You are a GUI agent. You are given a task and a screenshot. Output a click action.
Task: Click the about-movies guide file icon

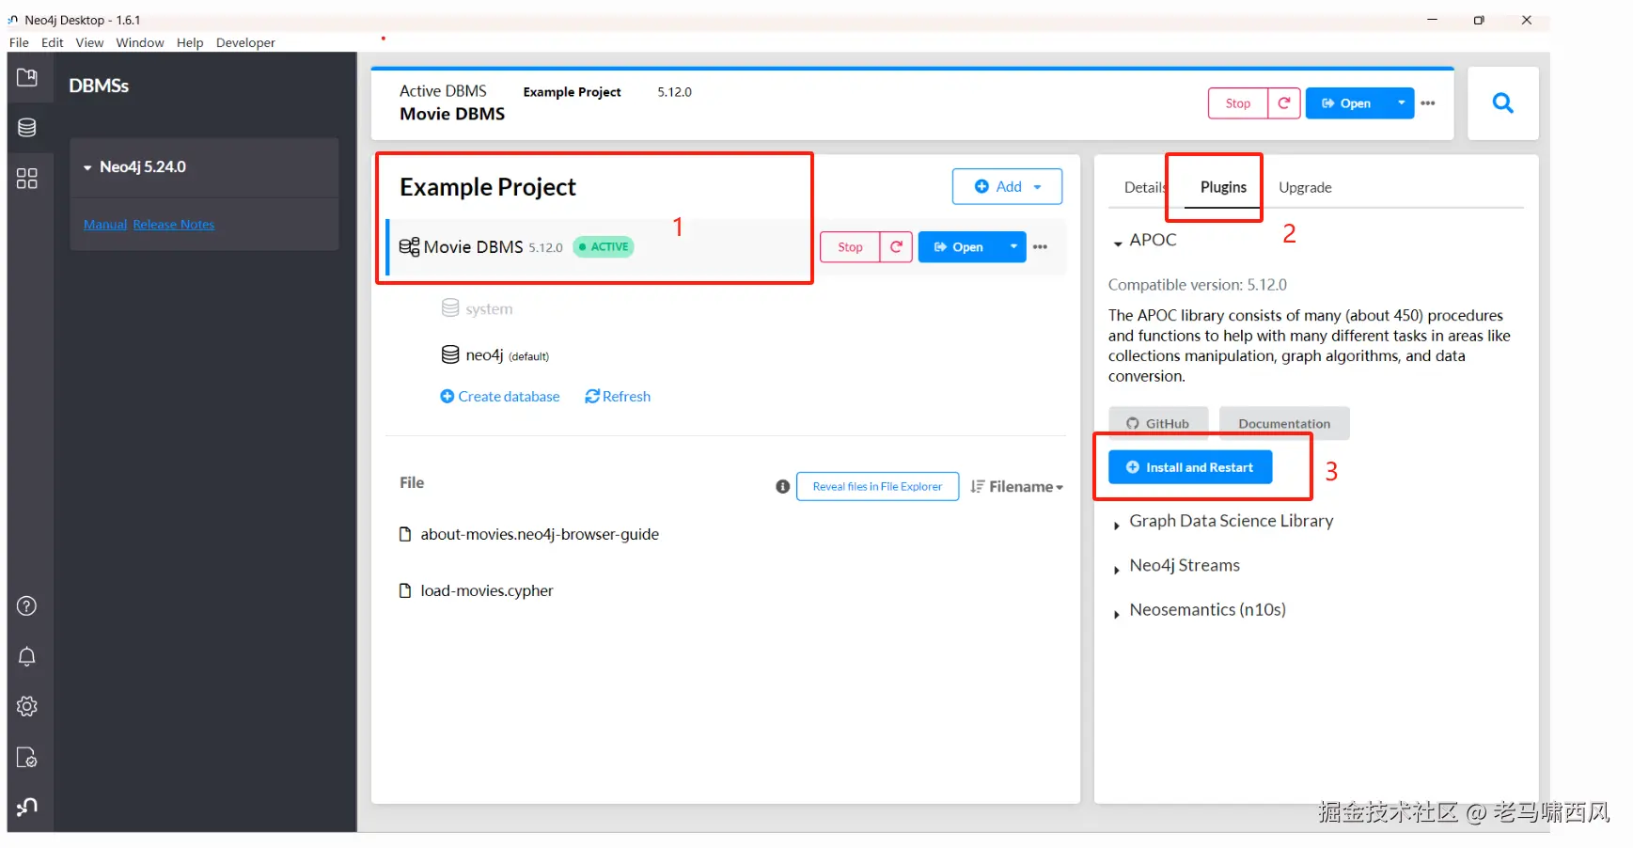pyautogui.click(x=405, y=535)
